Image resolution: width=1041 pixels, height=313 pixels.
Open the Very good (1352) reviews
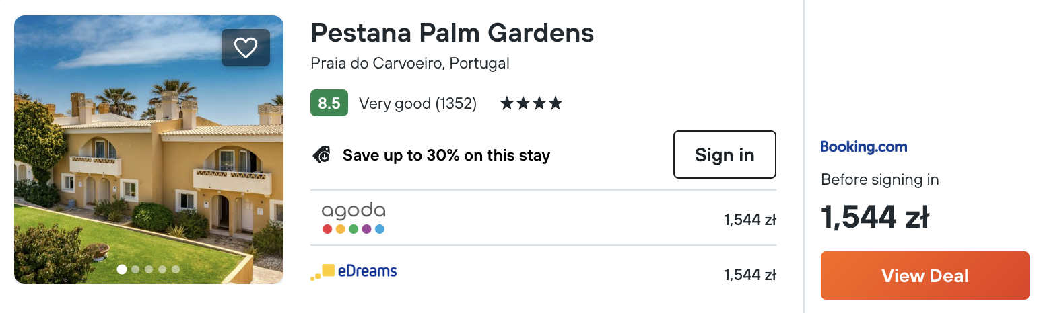coord(417,103)
